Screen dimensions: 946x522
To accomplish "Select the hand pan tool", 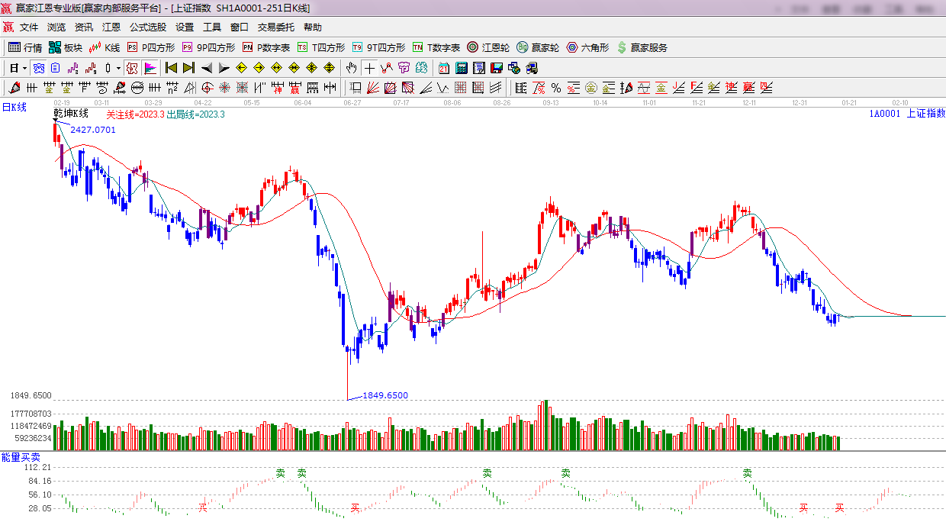I will pos(351,68).
